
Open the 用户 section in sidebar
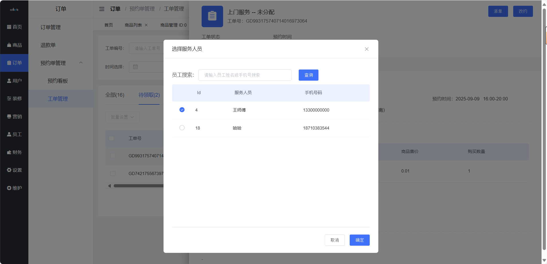tap(14, 80)
